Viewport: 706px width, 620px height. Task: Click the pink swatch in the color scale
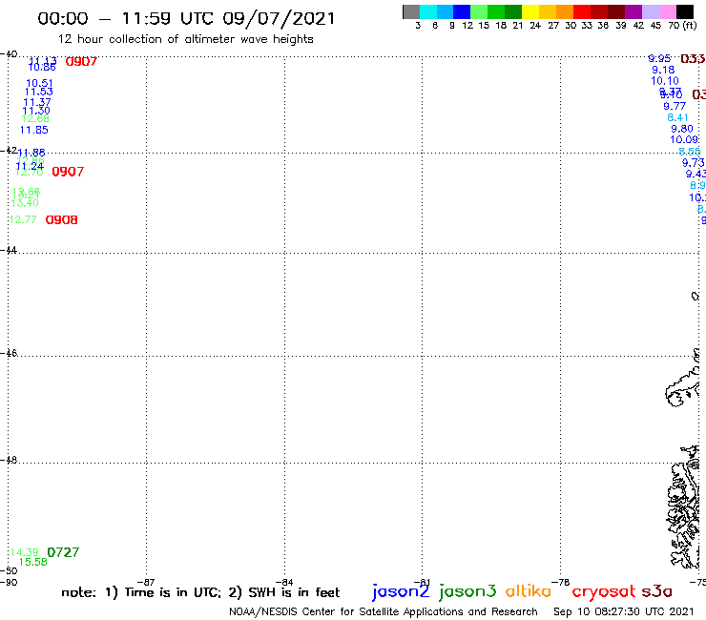[668, 11]
